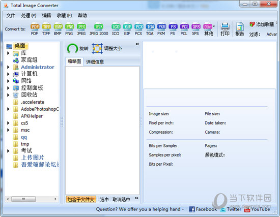Click the 取消选中 uncheck button
The image size is (280, 217).
[x=121, y=199]
